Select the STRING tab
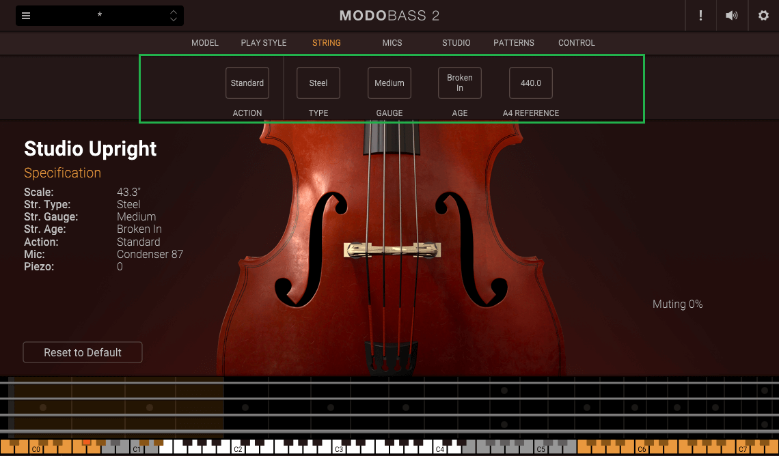The width and height of the screenshot is (779, 456). coord(327,43)
